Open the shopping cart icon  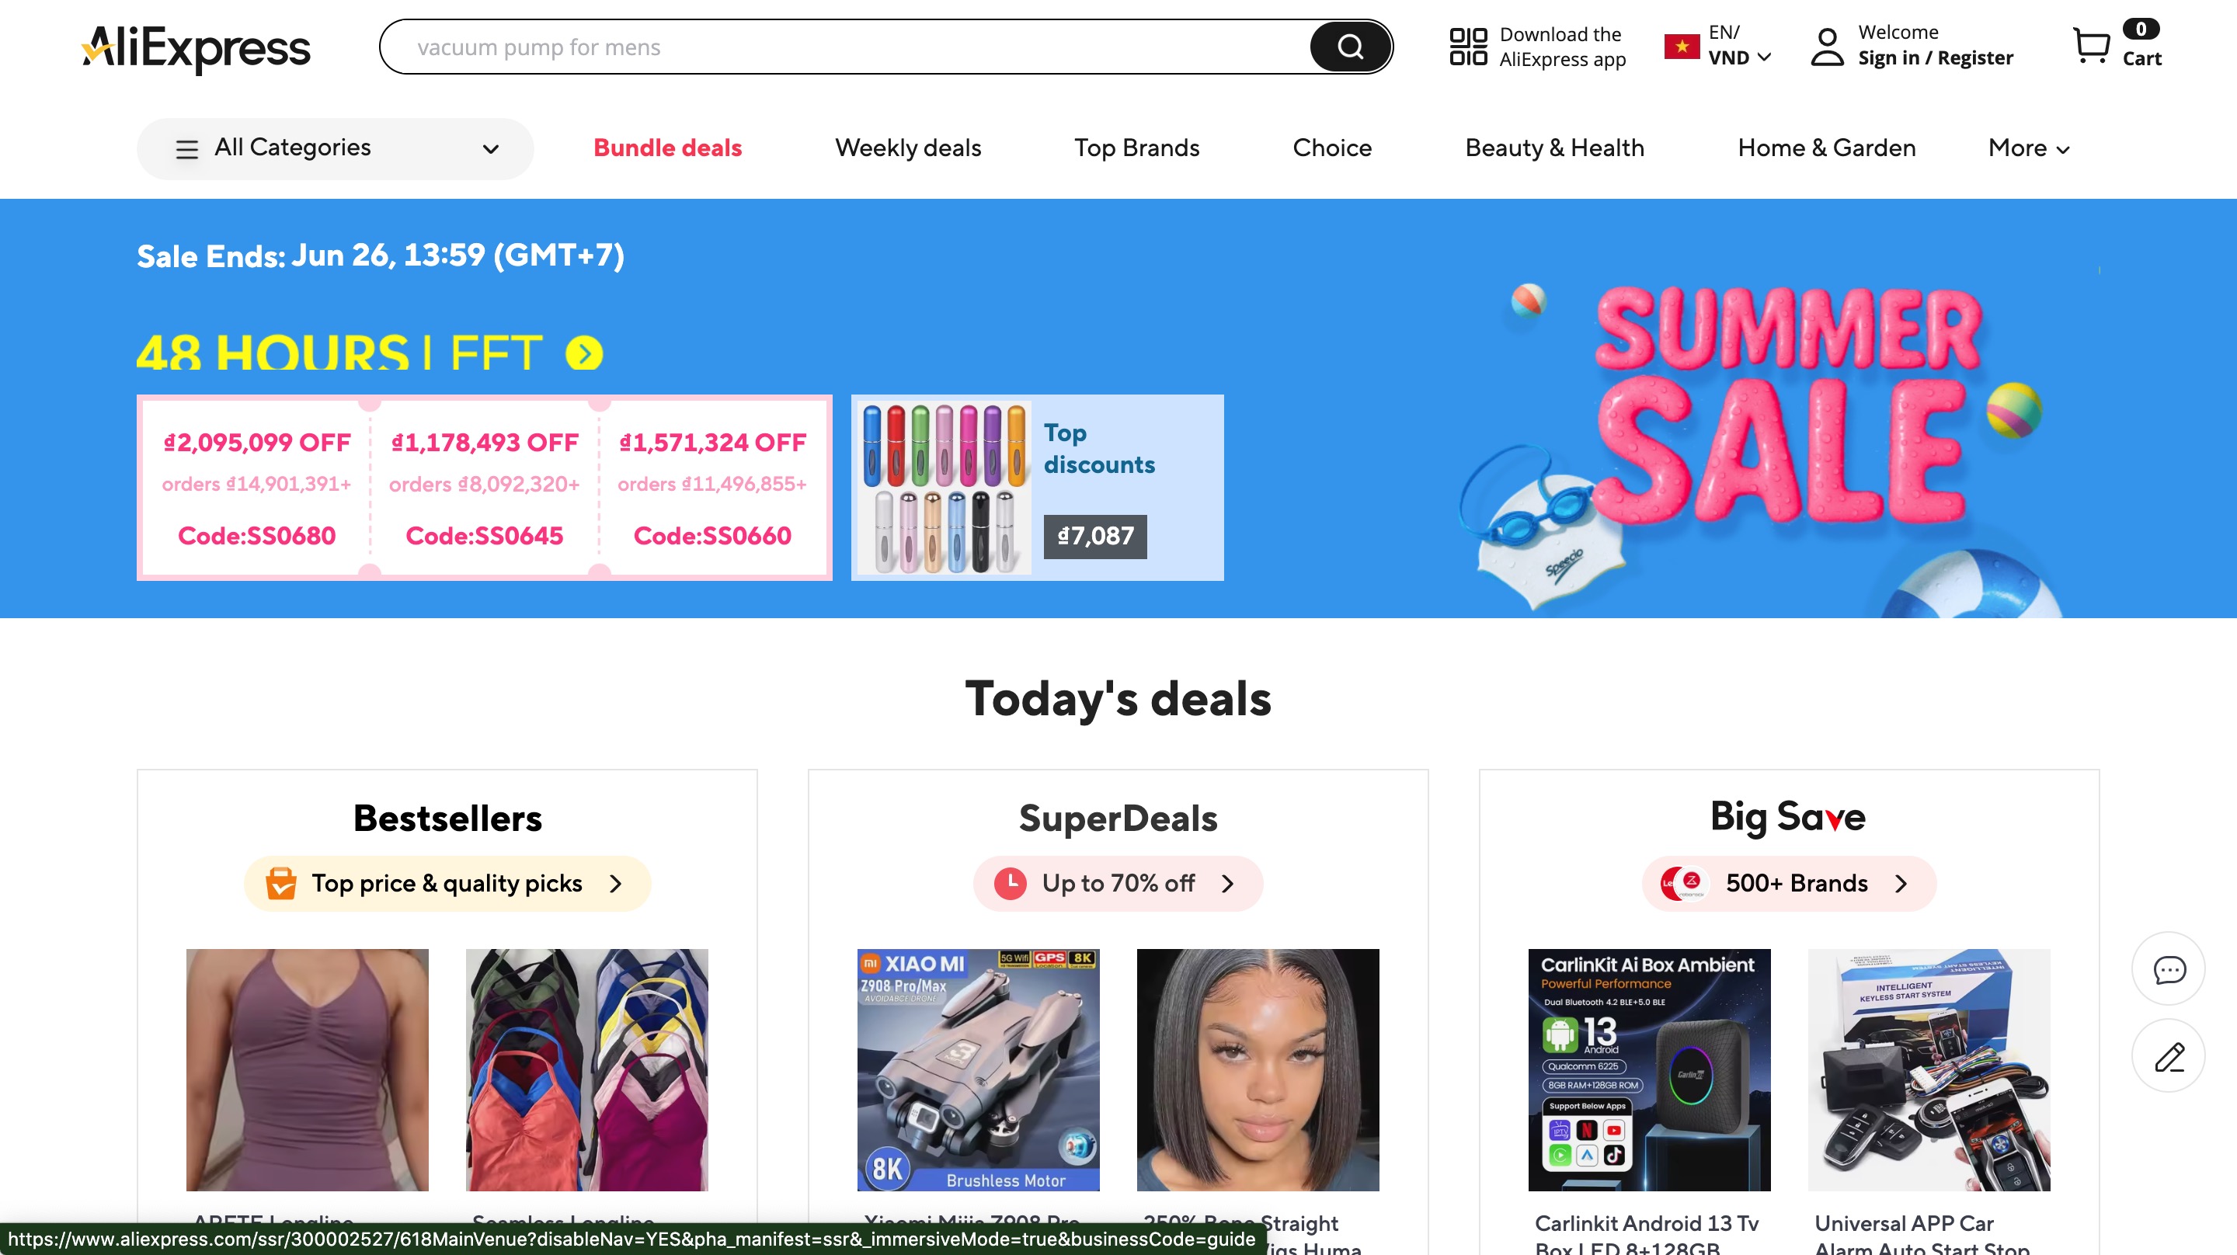tap(2091, 46)
